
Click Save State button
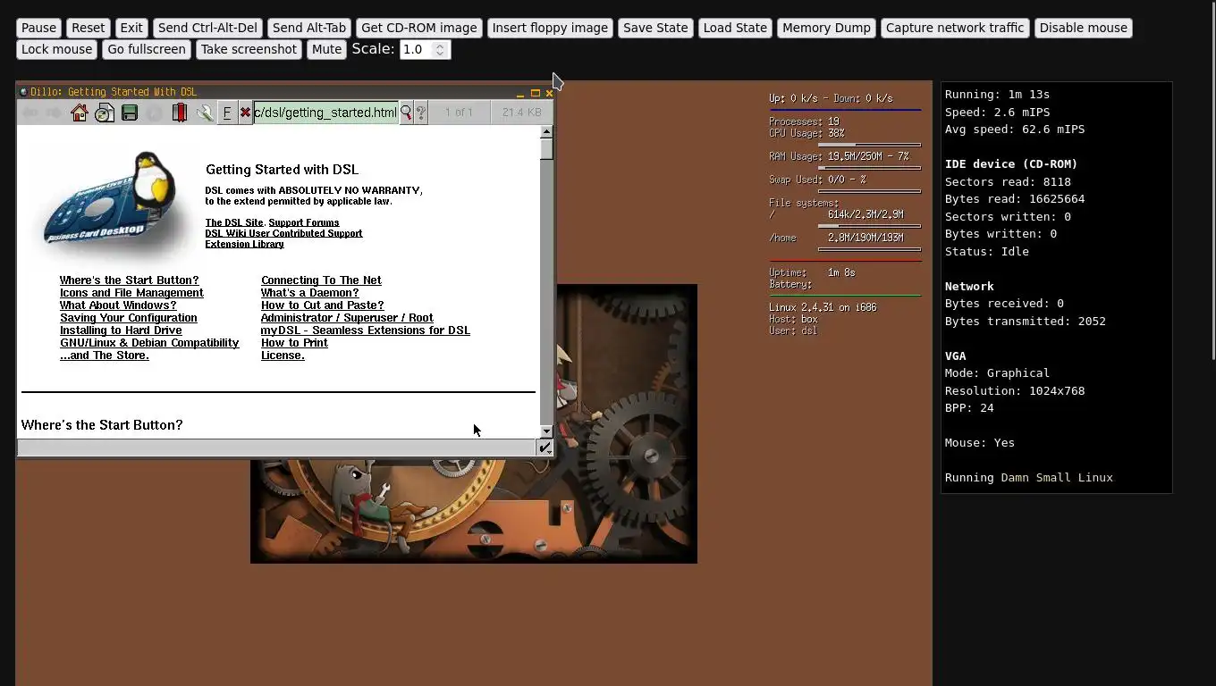[655, 28]
